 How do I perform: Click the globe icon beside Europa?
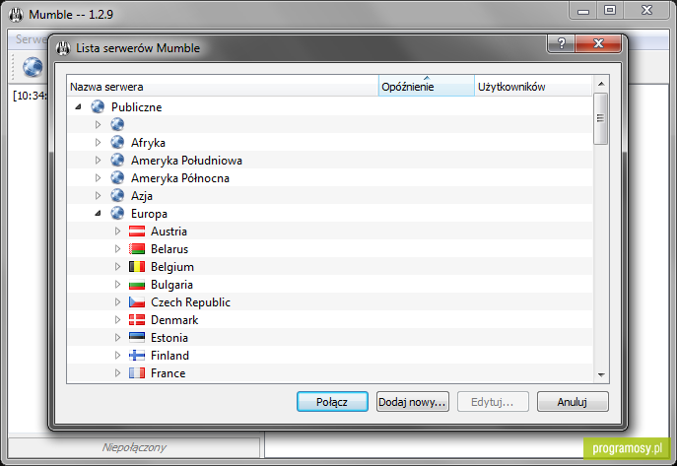point(117,213)
